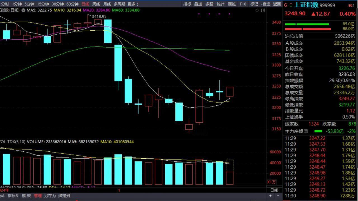Click the 最低指数 value 3219.77
This screenshot has height=201, width=358.
click(x=347, y=105)
